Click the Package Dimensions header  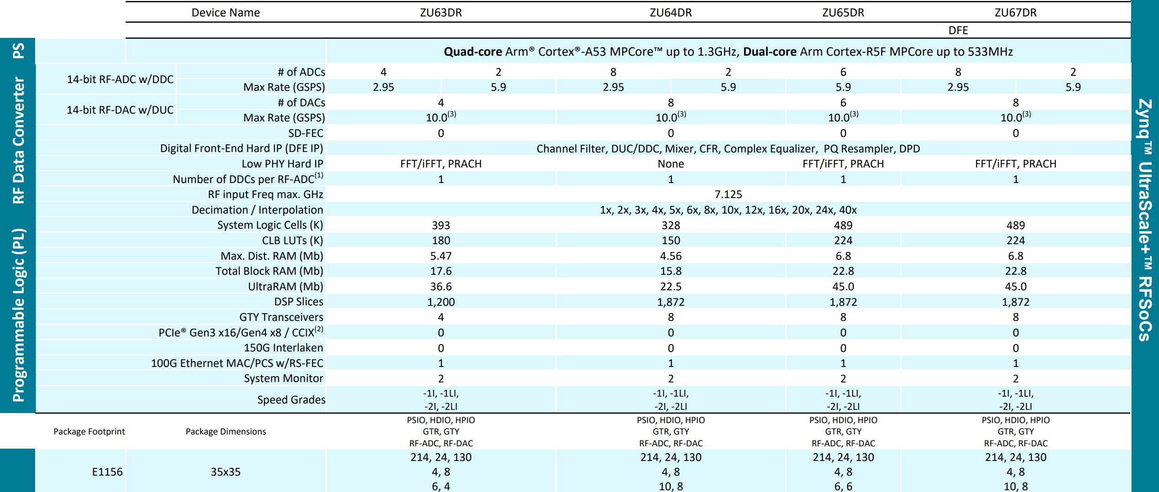226,432
